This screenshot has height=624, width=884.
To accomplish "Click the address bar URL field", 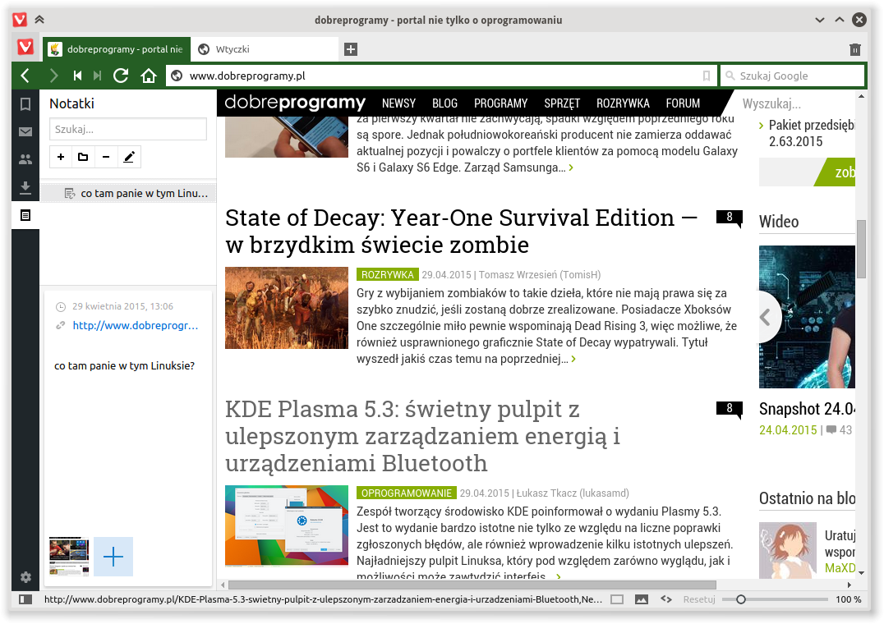I will [x=443, y=76].
